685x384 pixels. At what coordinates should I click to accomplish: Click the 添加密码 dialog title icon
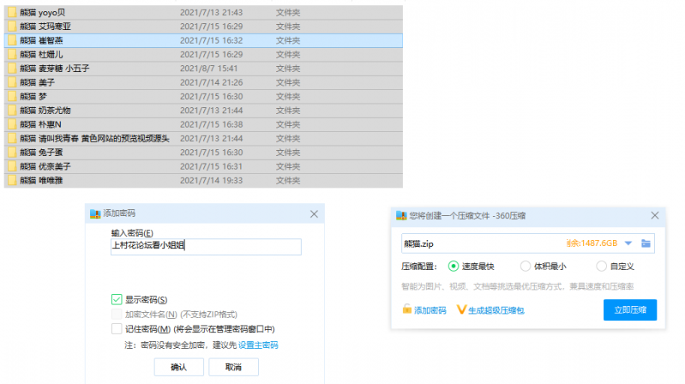[x=95, y=213]
